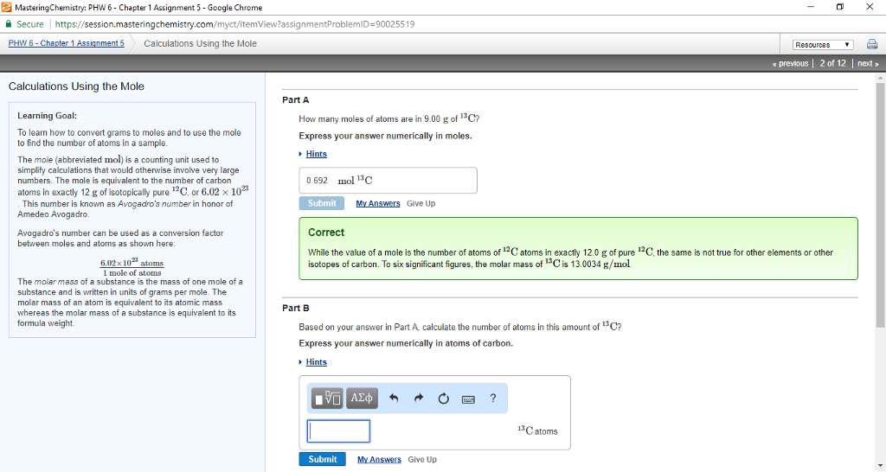Open answer box help question mark
The width and height of the screenshot is (886, 472).
tap(492, 399)
